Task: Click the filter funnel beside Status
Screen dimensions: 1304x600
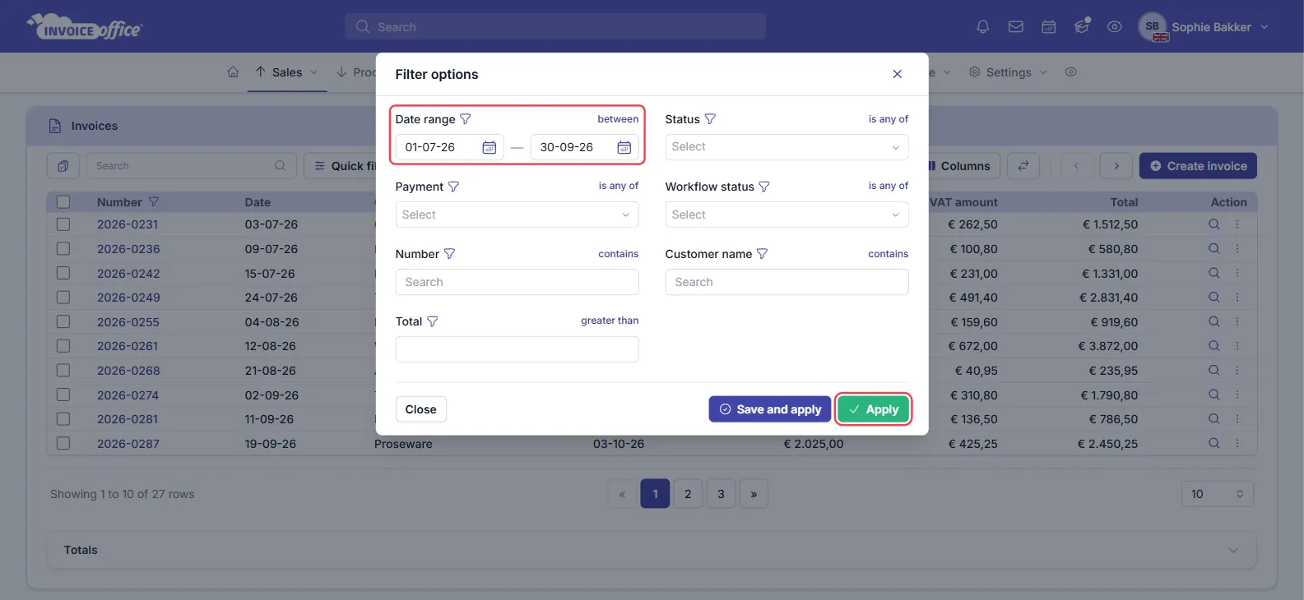Action: pos(710,119)
